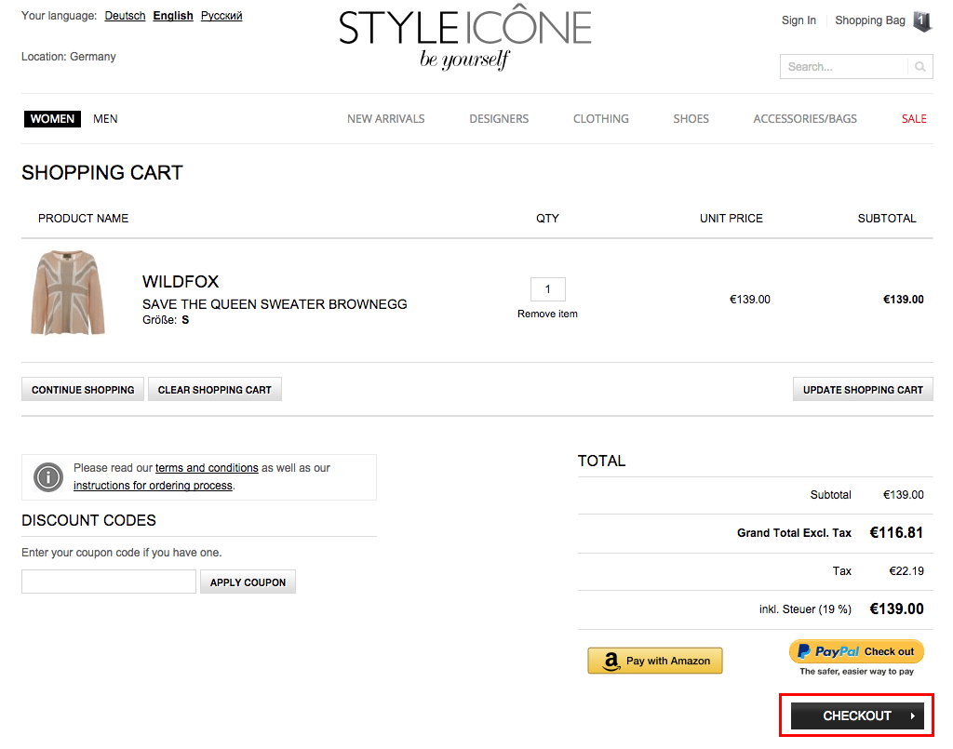Open the SALE menu
This screenshot has height=749, width=953.
coord(914,119)
